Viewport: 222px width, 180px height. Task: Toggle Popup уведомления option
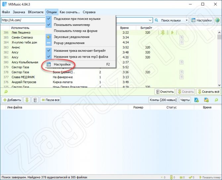tap(81, 43)
